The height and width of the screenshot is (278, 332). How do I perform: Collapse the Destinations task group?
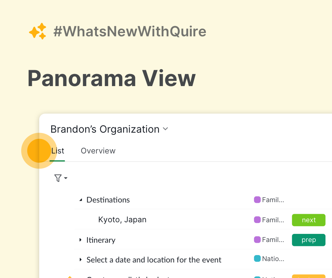81,200
